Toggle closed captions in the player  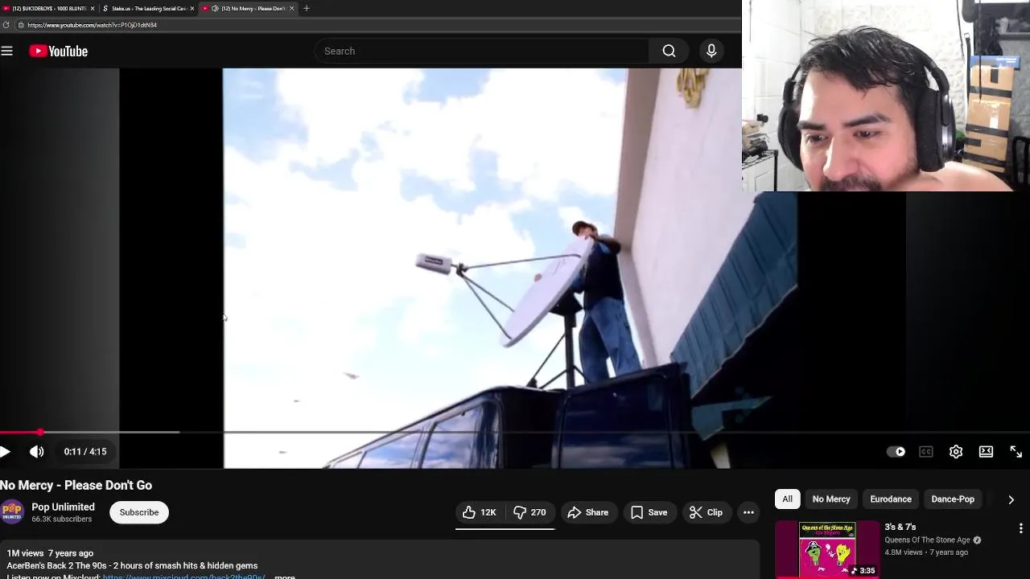(x=926, y=452)
